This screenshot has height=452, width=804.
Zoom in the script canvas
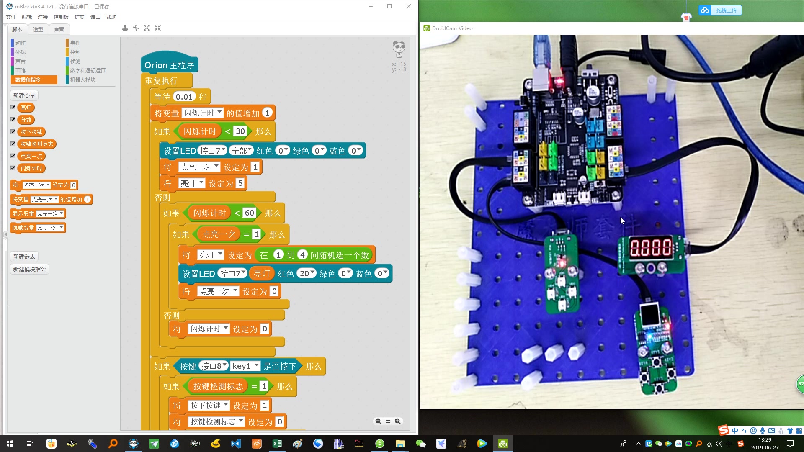(x=398, y=421)
